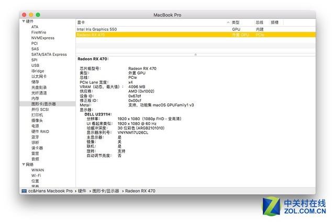The height and width of the screenshot is (222, 335).
Task: Click Radeon RX 470 in the path bar
Action: [x=140, y=191]
